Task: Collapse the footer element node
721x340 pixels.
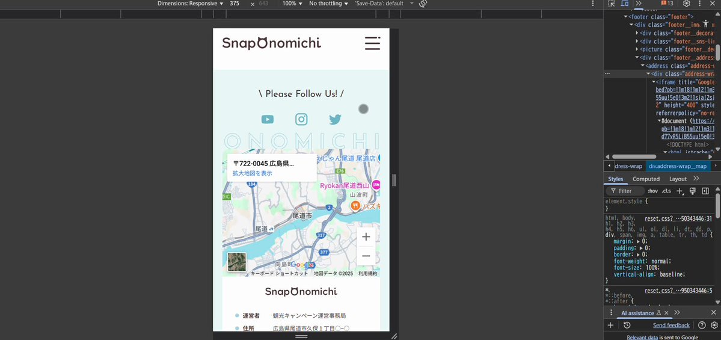Action: pyautogui.click(x=626, y=17)
